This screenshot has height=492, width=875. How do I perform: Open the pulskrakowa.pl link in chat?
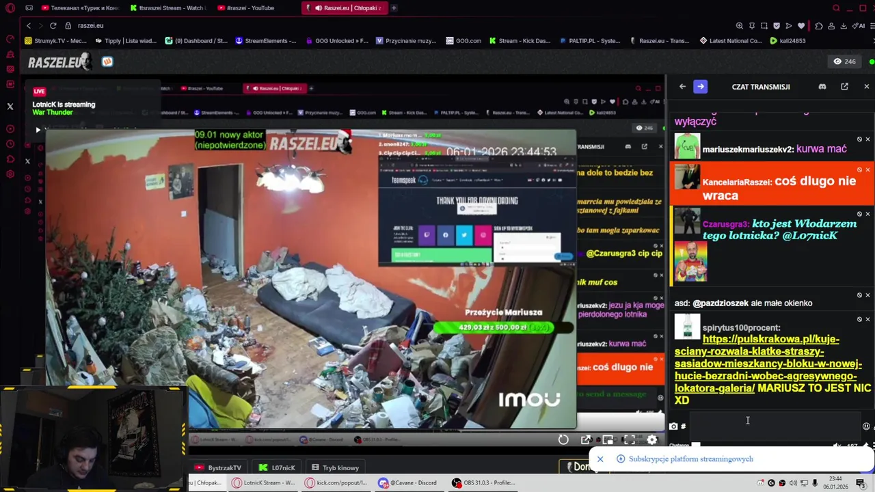(768, 364)
